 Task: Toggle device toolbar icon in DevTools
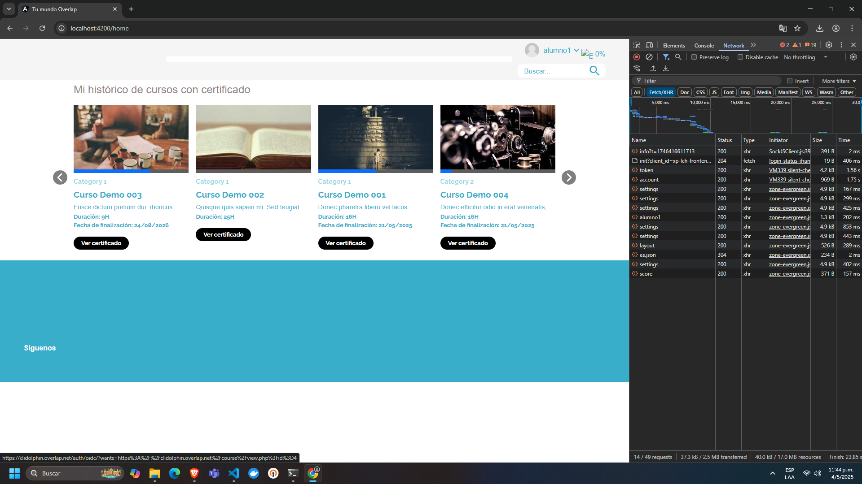[649, 45]
